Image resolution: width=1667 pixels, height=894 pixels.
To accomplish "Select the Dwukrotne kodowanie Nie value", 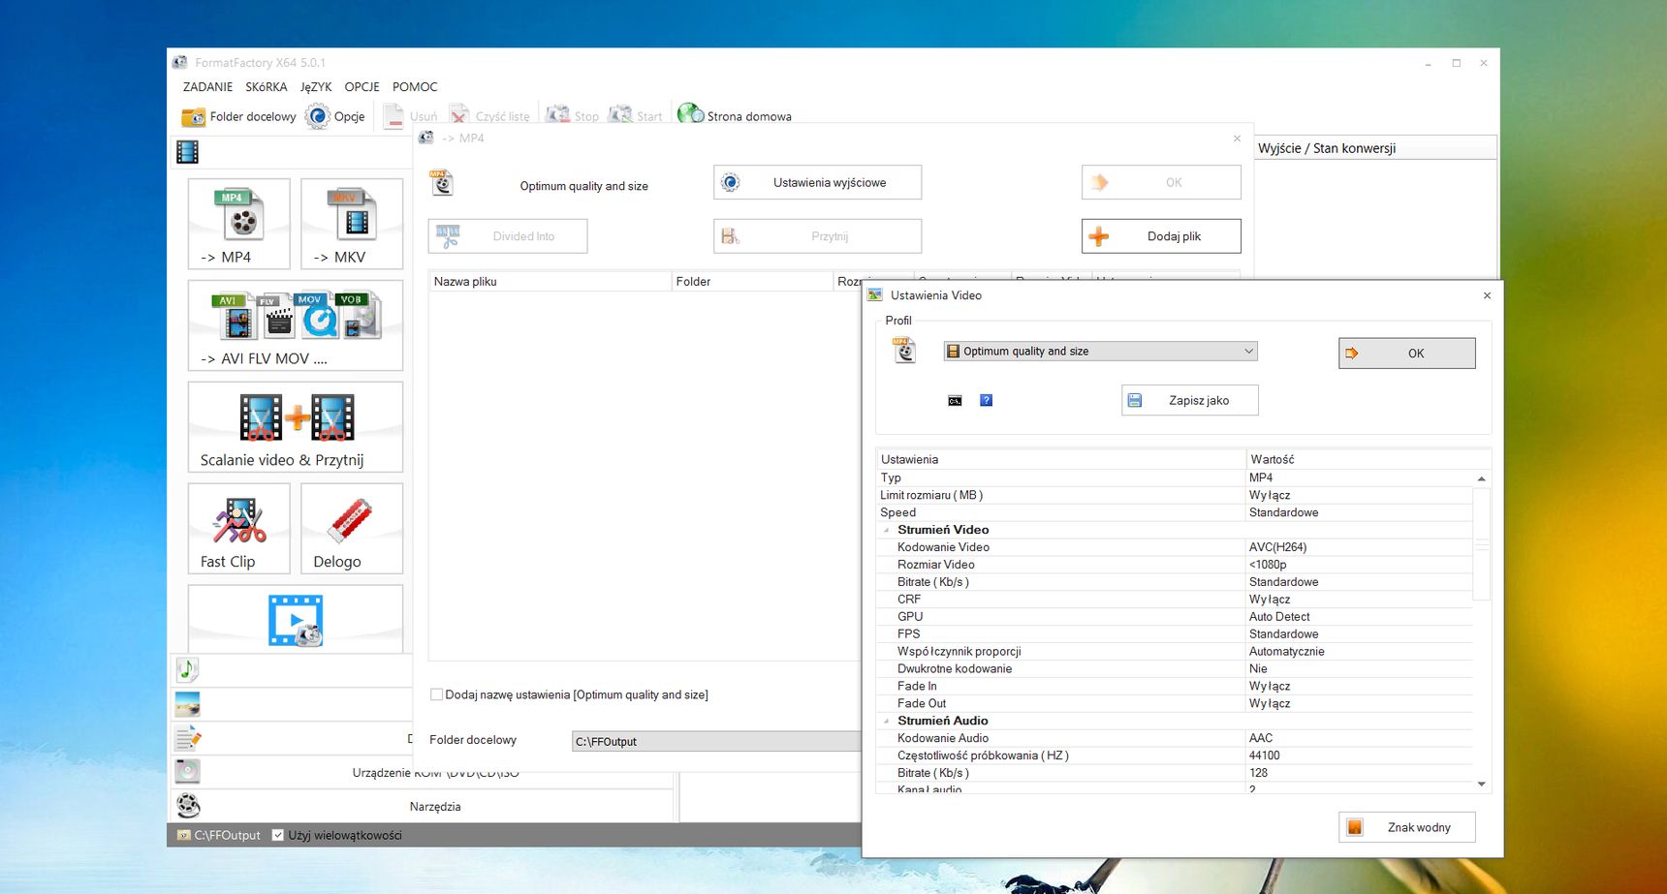I will [x=1358, y=669].
